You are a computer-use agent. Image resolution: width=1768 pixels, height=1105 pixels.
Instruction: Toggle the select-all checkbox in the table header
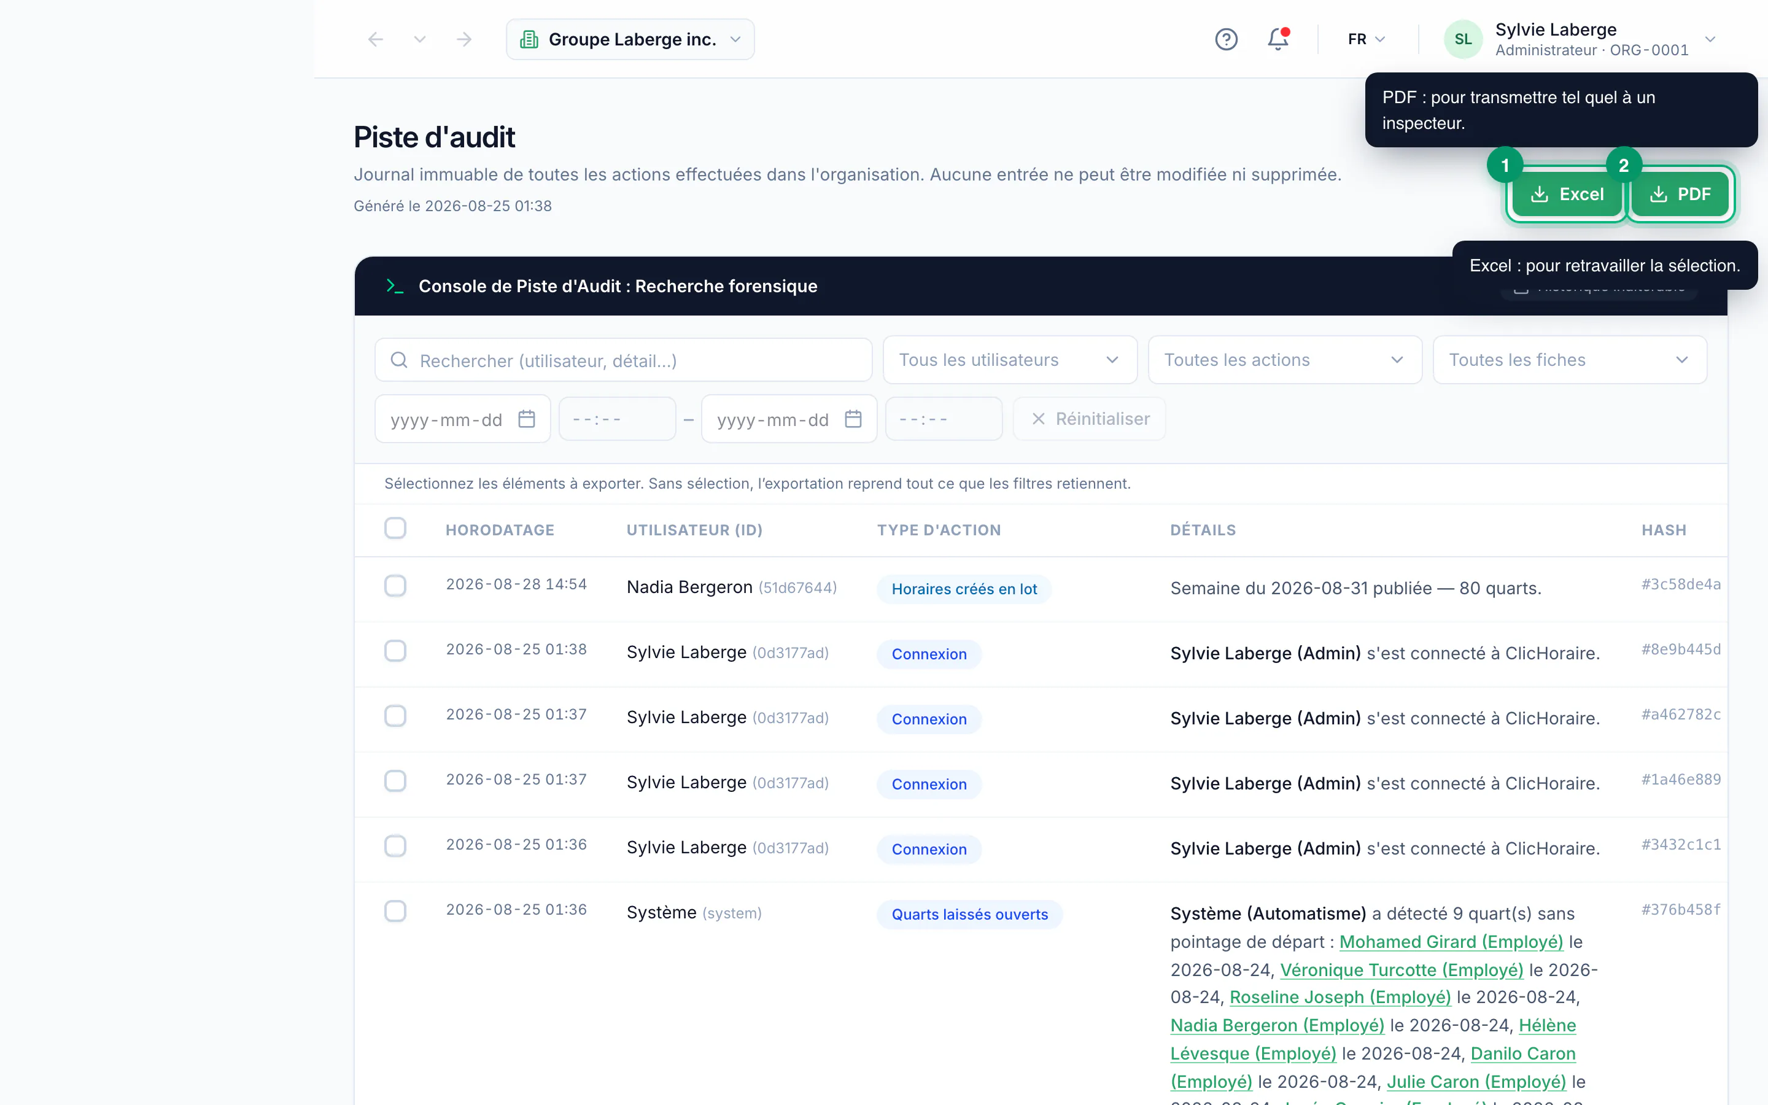tap(395, 529)
